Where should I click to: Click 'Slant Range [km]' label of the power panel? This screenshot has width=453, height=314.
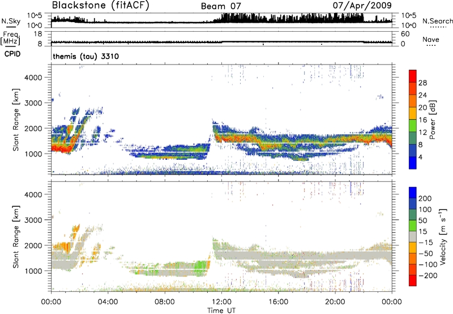16,120
